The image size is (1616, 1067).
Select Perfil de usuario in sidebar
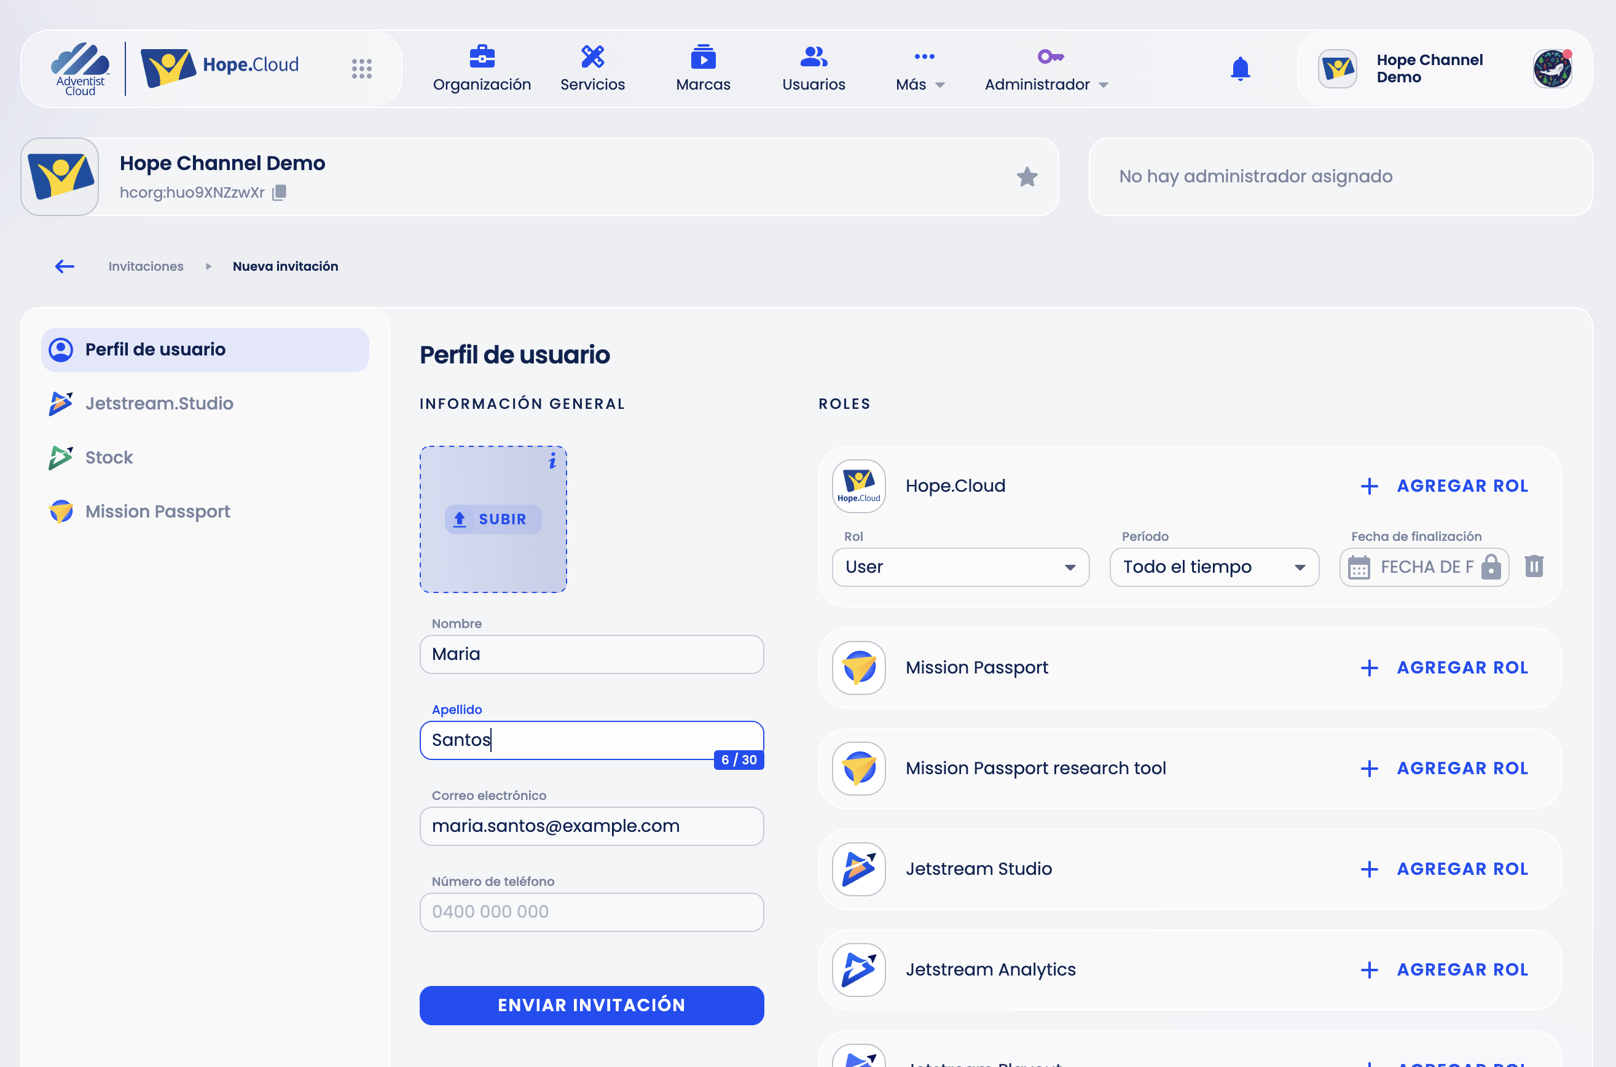(205, 350)
